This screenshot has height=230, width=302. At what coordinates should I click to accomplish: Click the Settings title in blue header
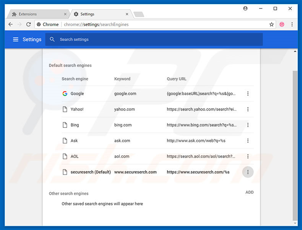[x=32, y=39]
